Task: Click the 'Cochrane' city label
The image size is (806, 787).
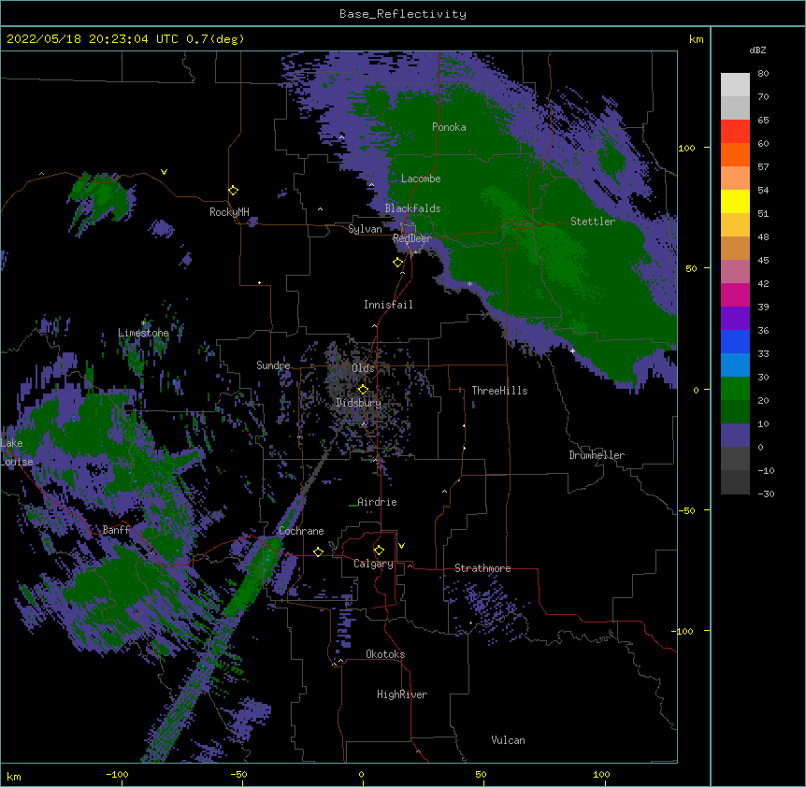Action: [301, 531]
